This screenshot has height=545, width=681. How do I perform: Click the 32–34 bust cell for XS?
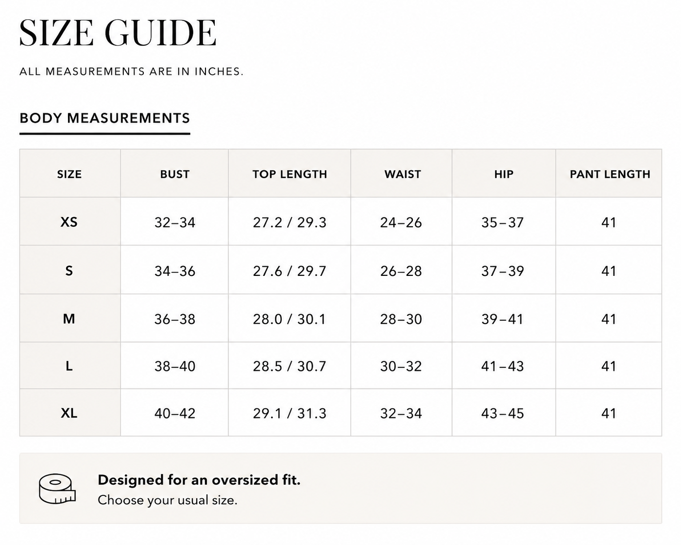point(175,222)
